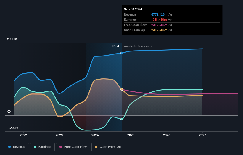Click the Revenue row label in tooltip
The image size is (243, 155).
(x=130, y=14)
